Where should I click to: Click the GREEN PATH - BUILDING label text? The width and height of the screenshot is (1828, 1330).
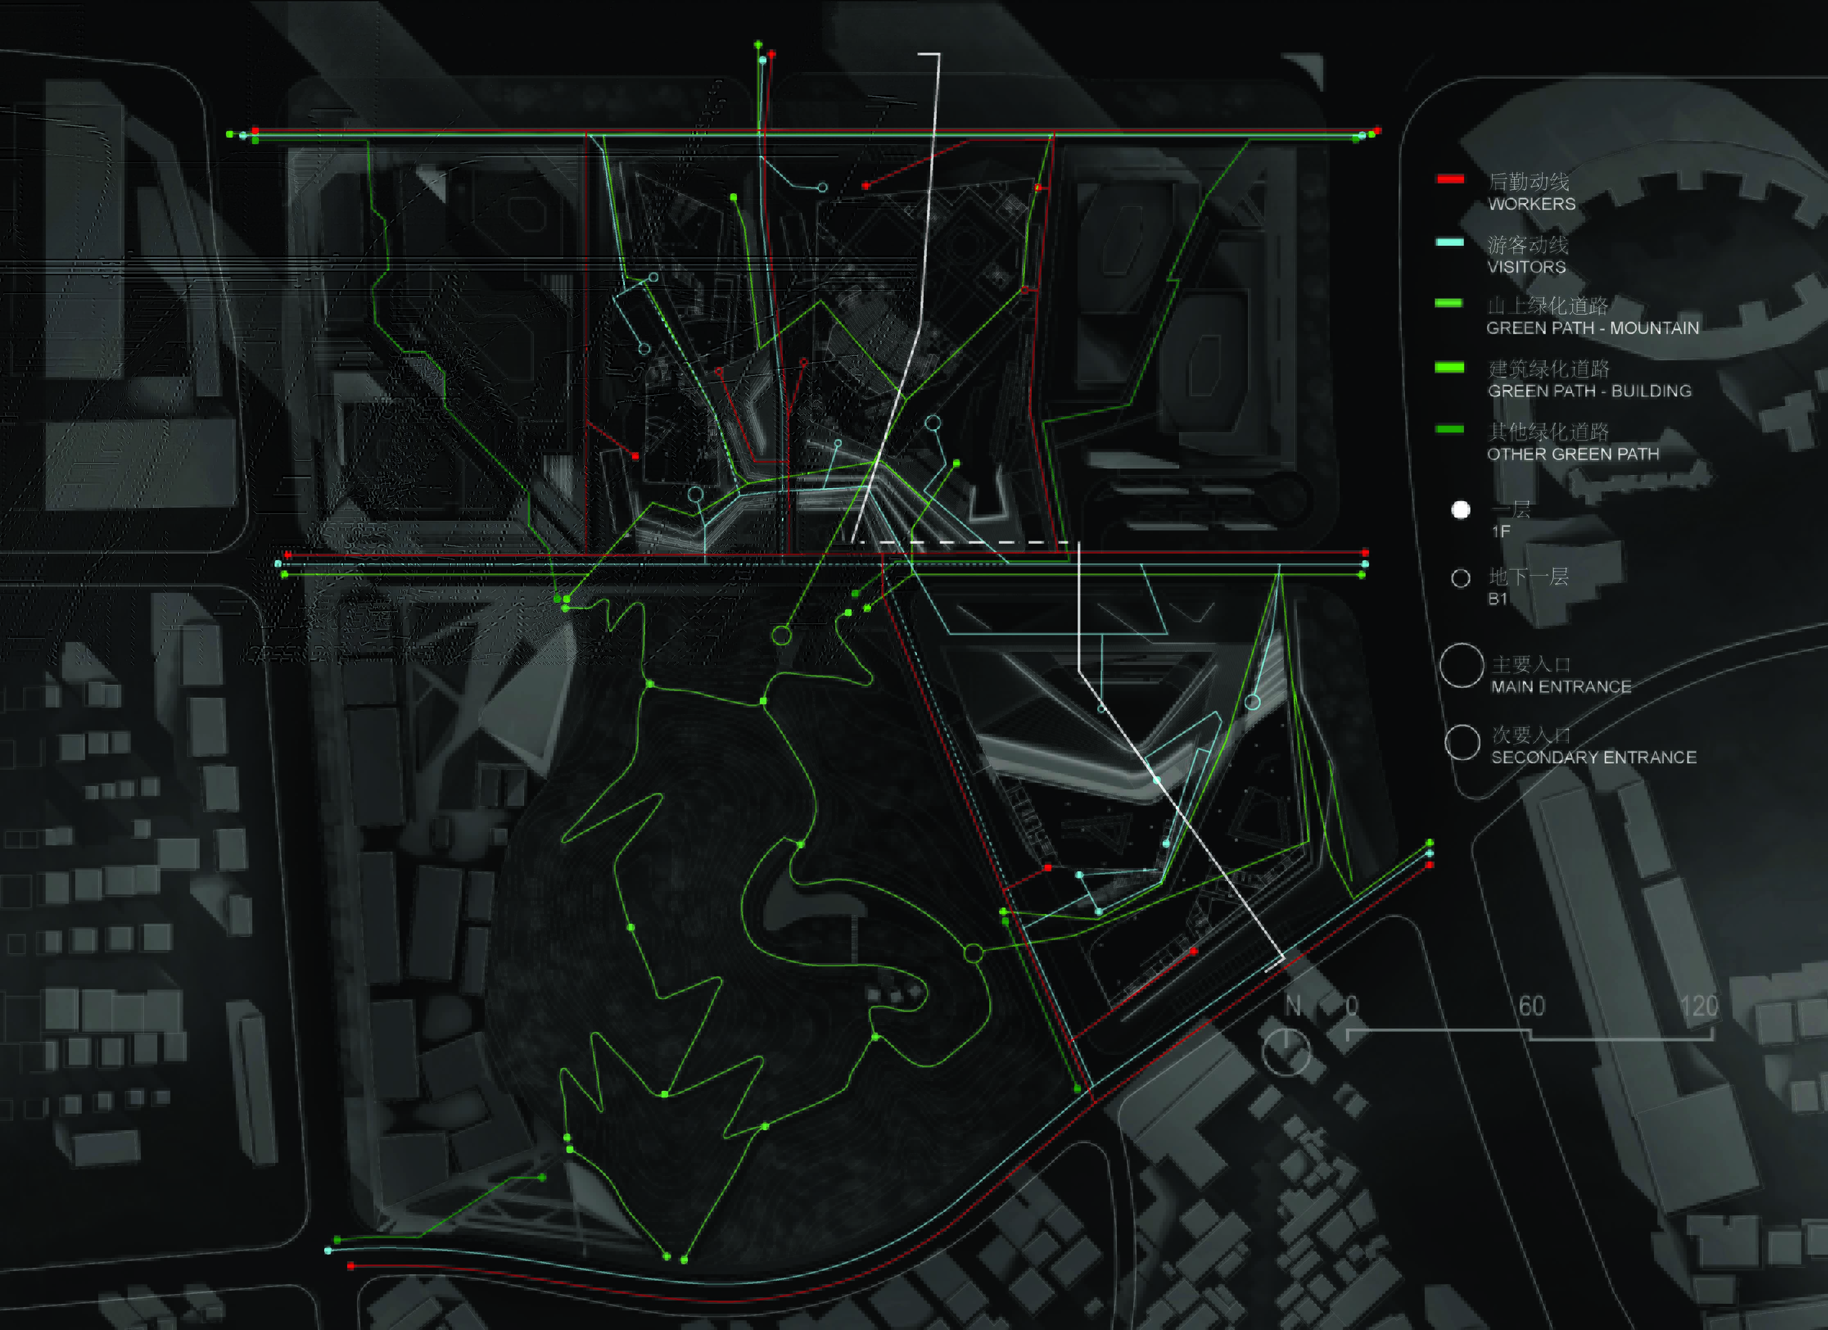coord(1589,391)
